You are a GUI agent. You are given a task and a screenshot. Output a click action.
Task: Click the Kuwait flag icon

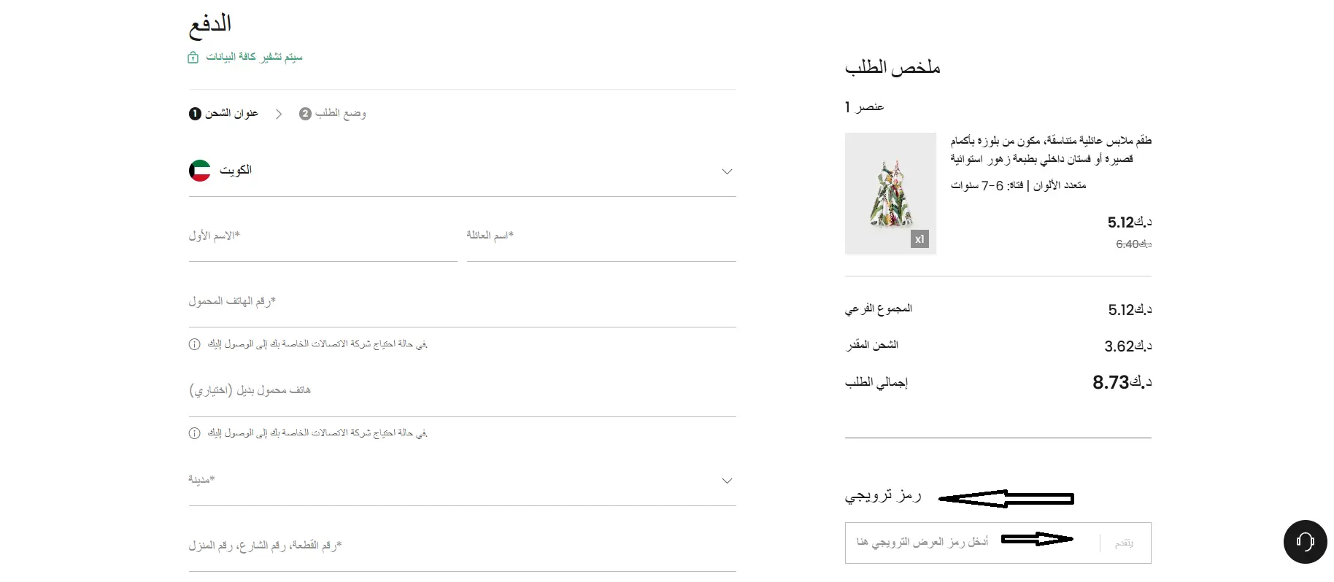tap(200, 171)
